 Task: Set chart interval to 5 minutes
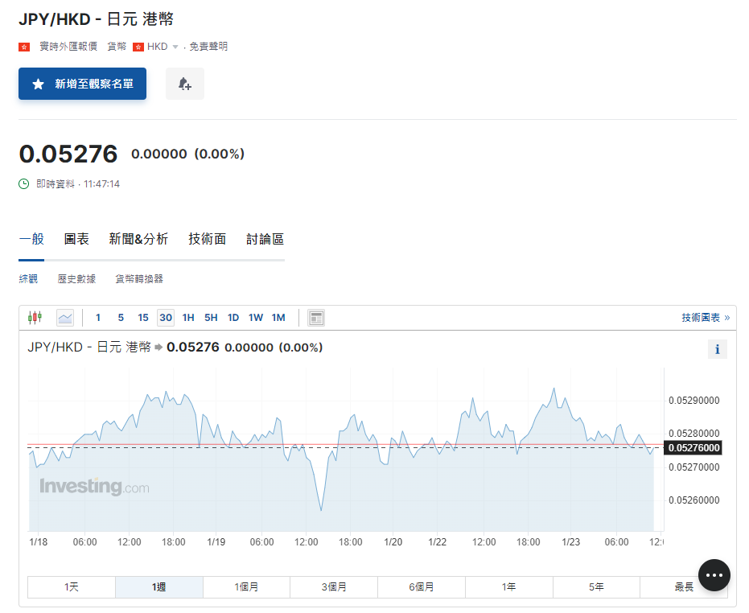tap(121, 318)
